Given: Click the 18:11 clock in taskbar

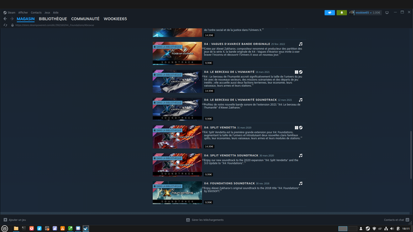Looking at the screenshot, I should tap(406, 229).
